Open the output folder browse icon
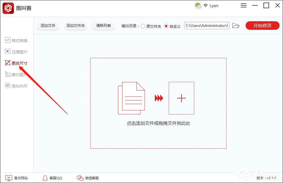Image resolution: width=283 pixels, height=183 pixels. click(236, 26)
